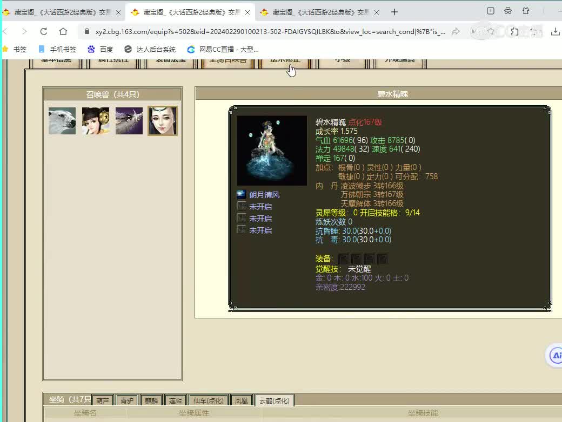The width and height of the screenshot is (562, 422).
Task: Open the 网易CC直播 bookmark
Action: [x=223, y=49]
